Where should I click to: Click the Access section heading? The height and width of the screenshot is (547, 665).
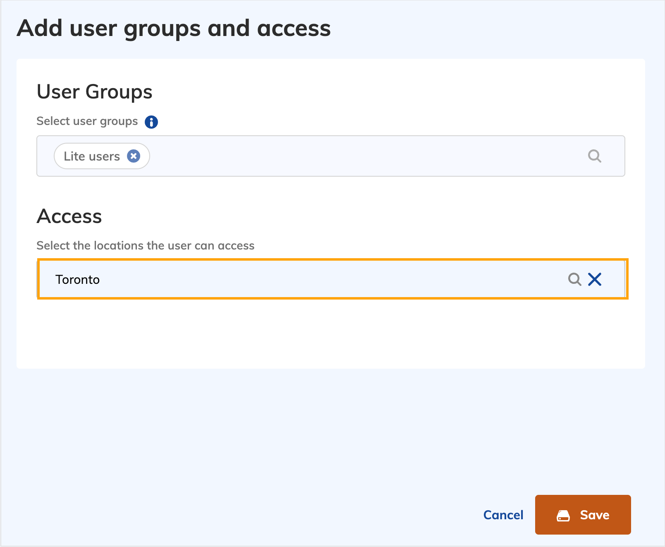point(69,216)
